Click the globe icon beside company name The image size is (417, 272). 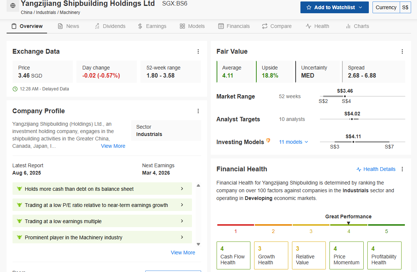tap(13, 6)
